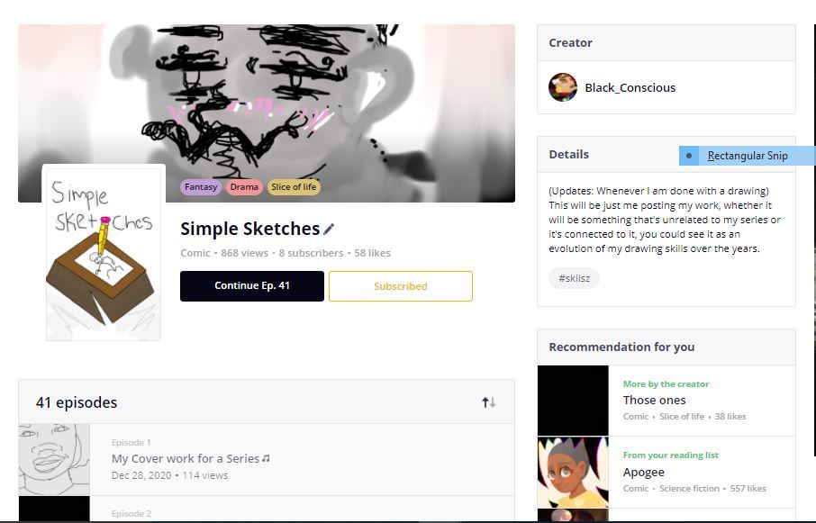Click the pencil edit icon beside Simple Sketches
The height and width of the screenshot is (523, 816).
tap(329, 229)
